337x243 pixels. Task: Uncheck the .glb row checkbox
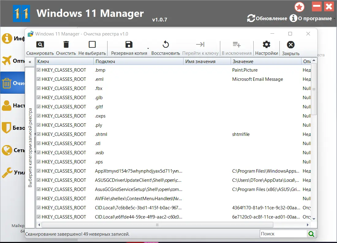tap(39, 97)
